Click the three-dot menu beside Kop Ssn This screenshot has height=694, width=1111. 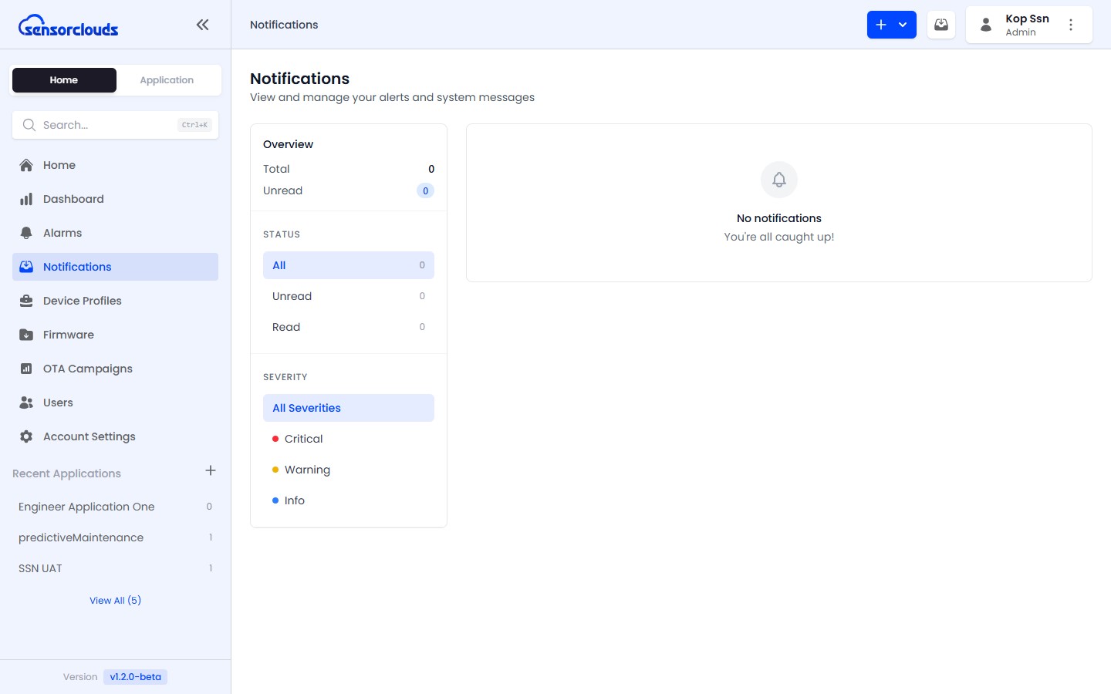click(1070, 25)
